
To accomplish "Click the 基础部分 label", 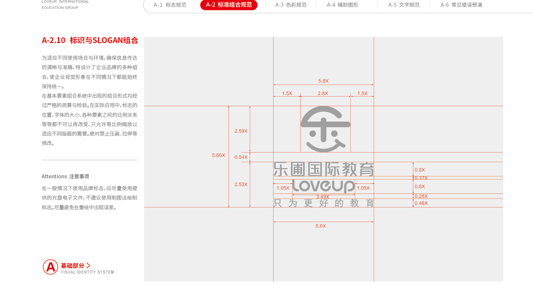I will click(73, 266).
